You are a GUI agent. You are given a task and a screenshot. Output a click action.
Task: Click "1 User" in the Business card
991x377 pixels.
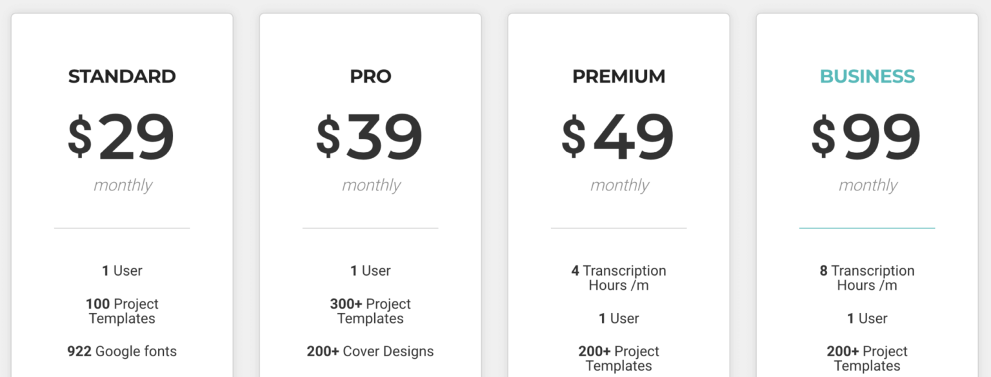tap(867, 318)
